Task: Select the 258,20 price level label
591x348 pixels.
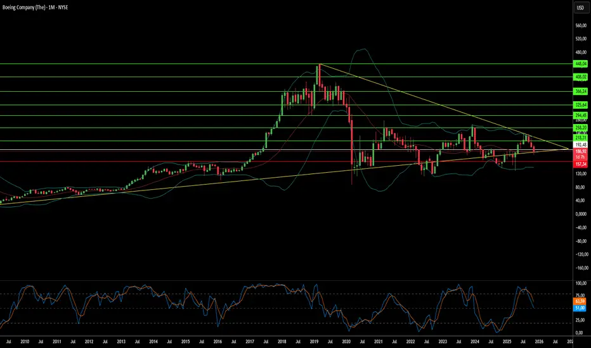Action: [580, 128]
